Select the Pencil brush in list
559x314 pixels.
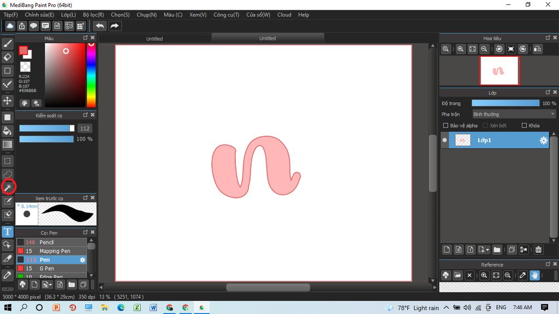click(x=51, y=242)
